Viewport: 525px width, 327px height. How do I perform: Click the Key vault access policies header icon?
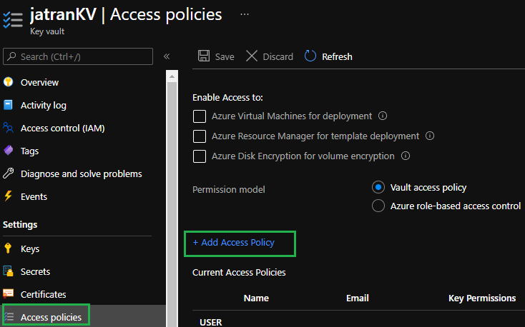[x=13, y=20]
